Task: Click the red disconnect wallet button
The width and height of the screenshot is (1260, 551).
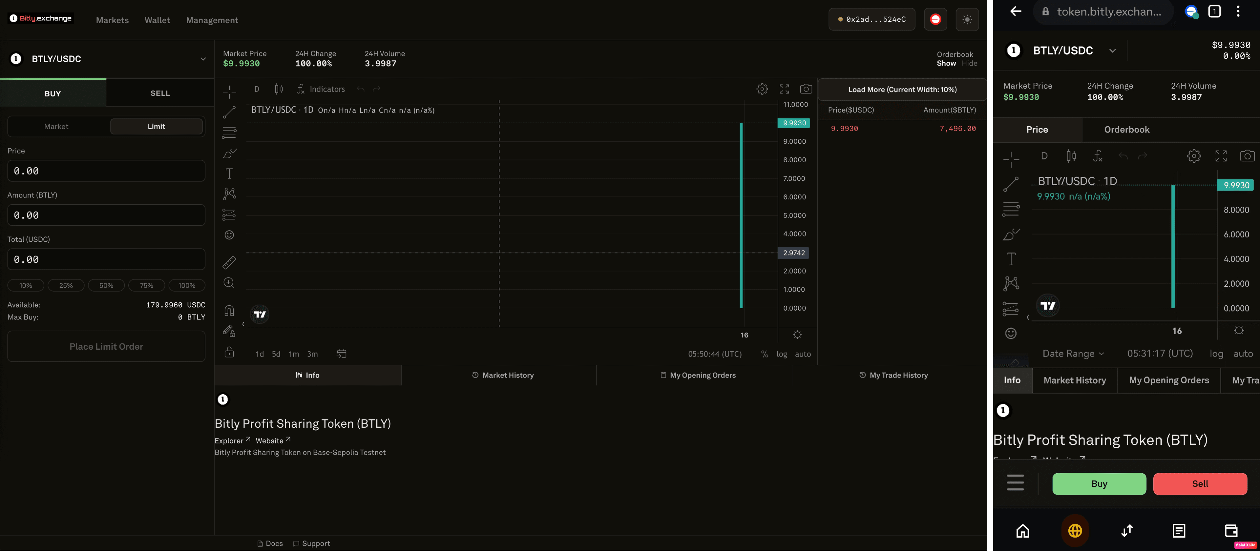Action: click(x=935, y=20)
